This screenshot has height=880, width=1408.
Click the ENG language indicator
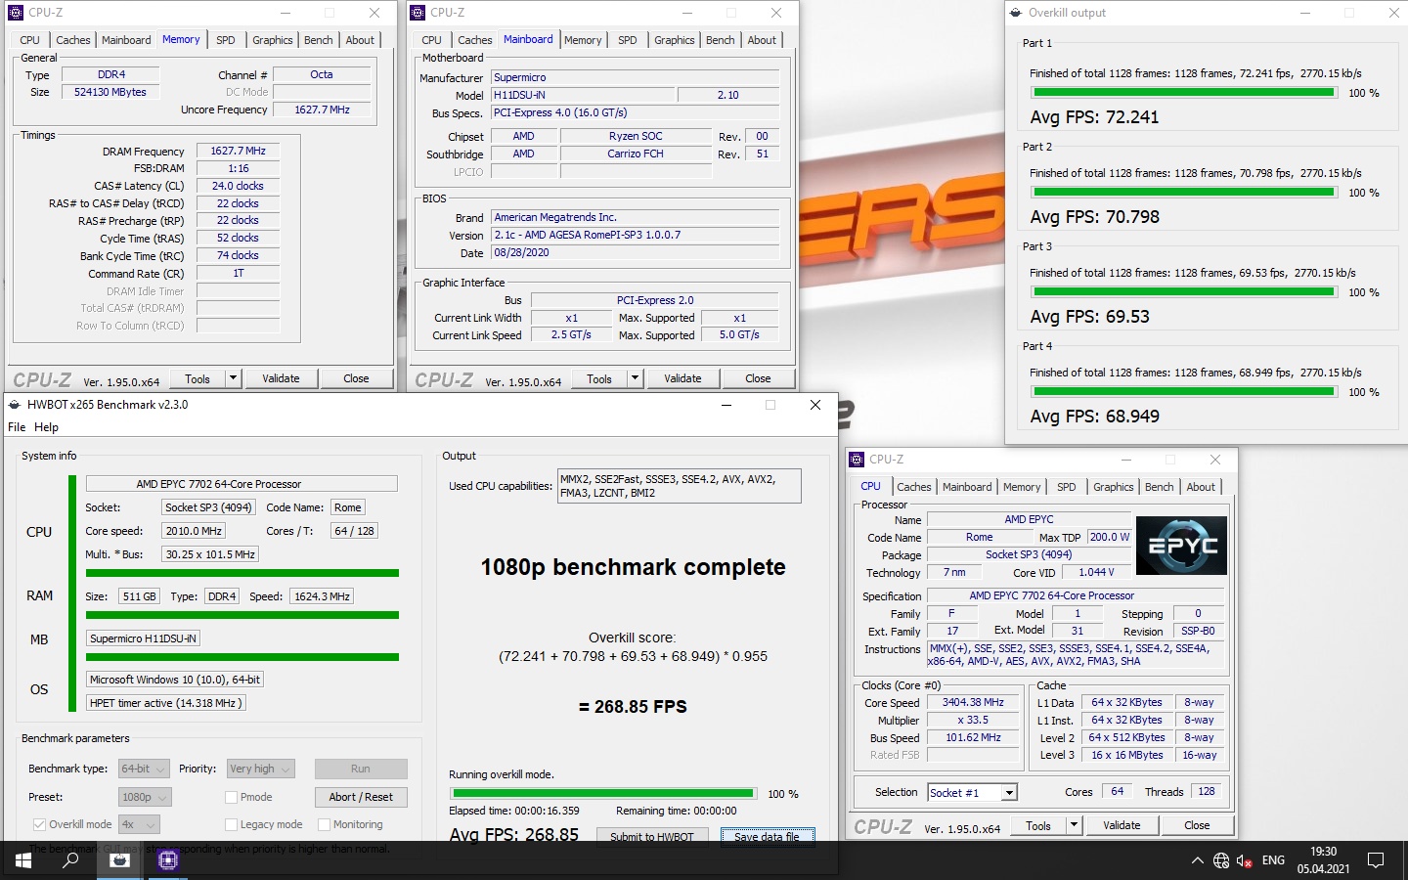tap(1273, 860)
